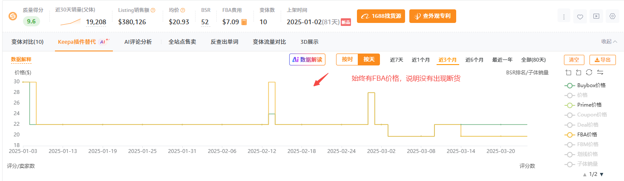Toggle the Coupon价格 legend series
This screenshot has width=624, height=181.
click(586, 115)
